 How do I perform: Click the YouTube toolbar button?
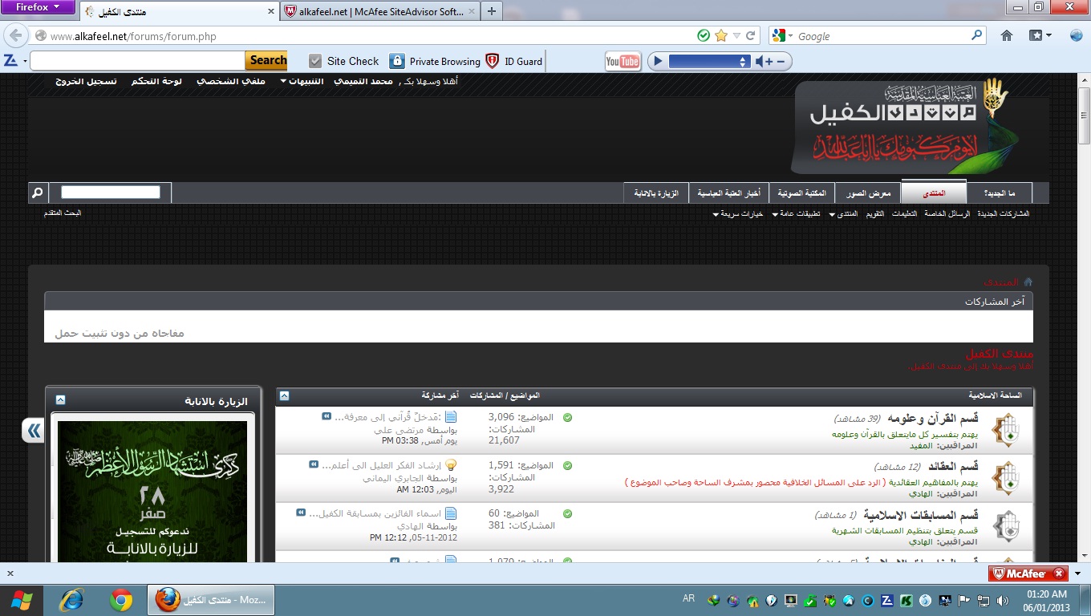pyautogui.click(x=623, y=61)
